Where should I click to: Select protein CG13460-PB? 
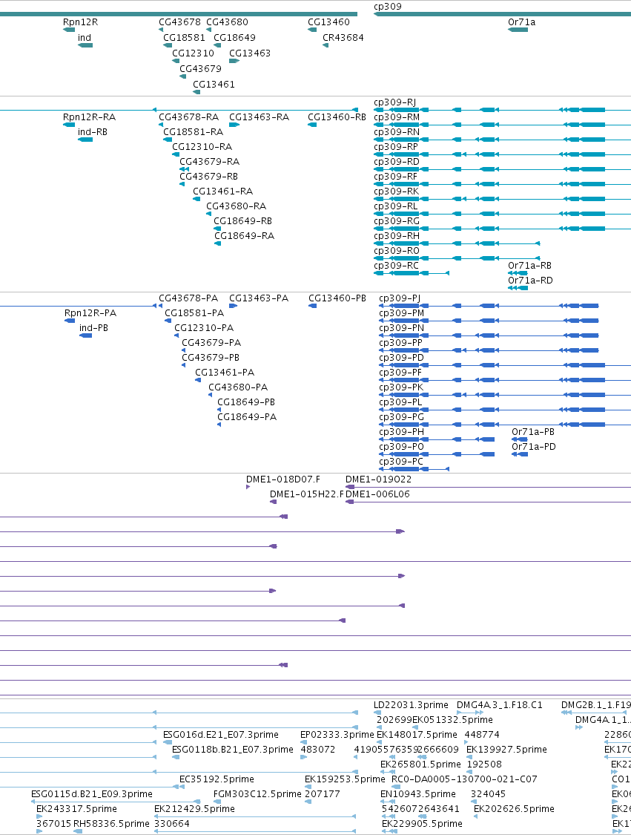point(337,298)
